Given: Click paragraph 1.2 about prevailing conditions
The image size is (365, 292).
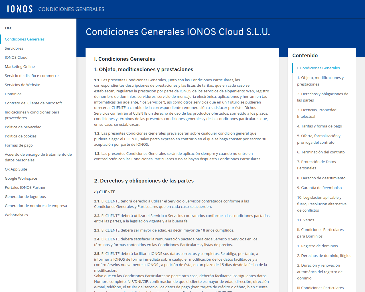Looking at the screenshot, I should [x=180, y=139].
